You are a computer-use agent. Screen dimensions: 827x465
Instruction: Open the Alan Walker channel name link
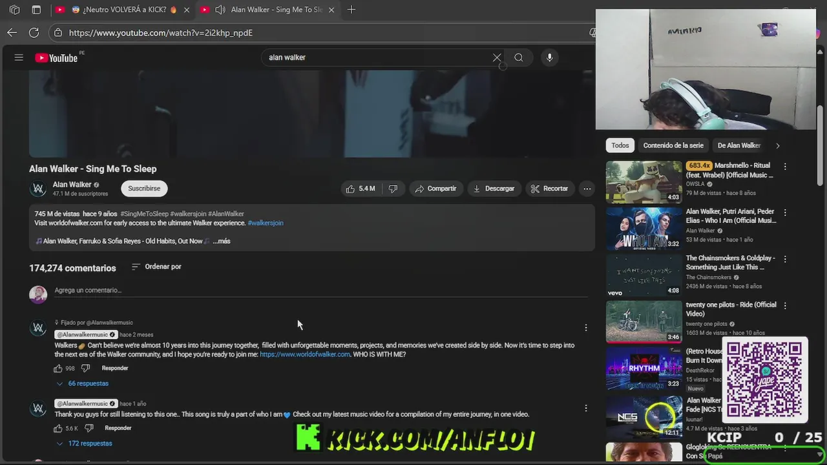72,185
